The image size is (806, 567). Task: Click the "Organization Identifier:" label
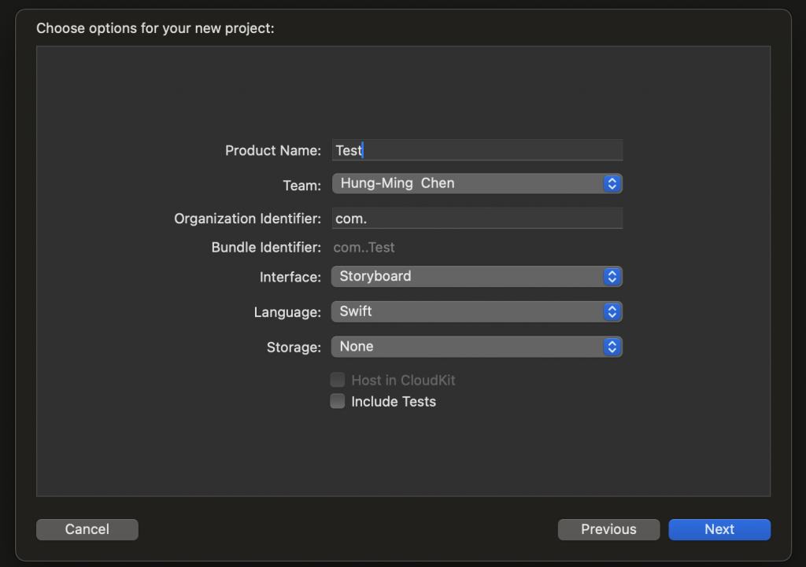click(247, 219)
